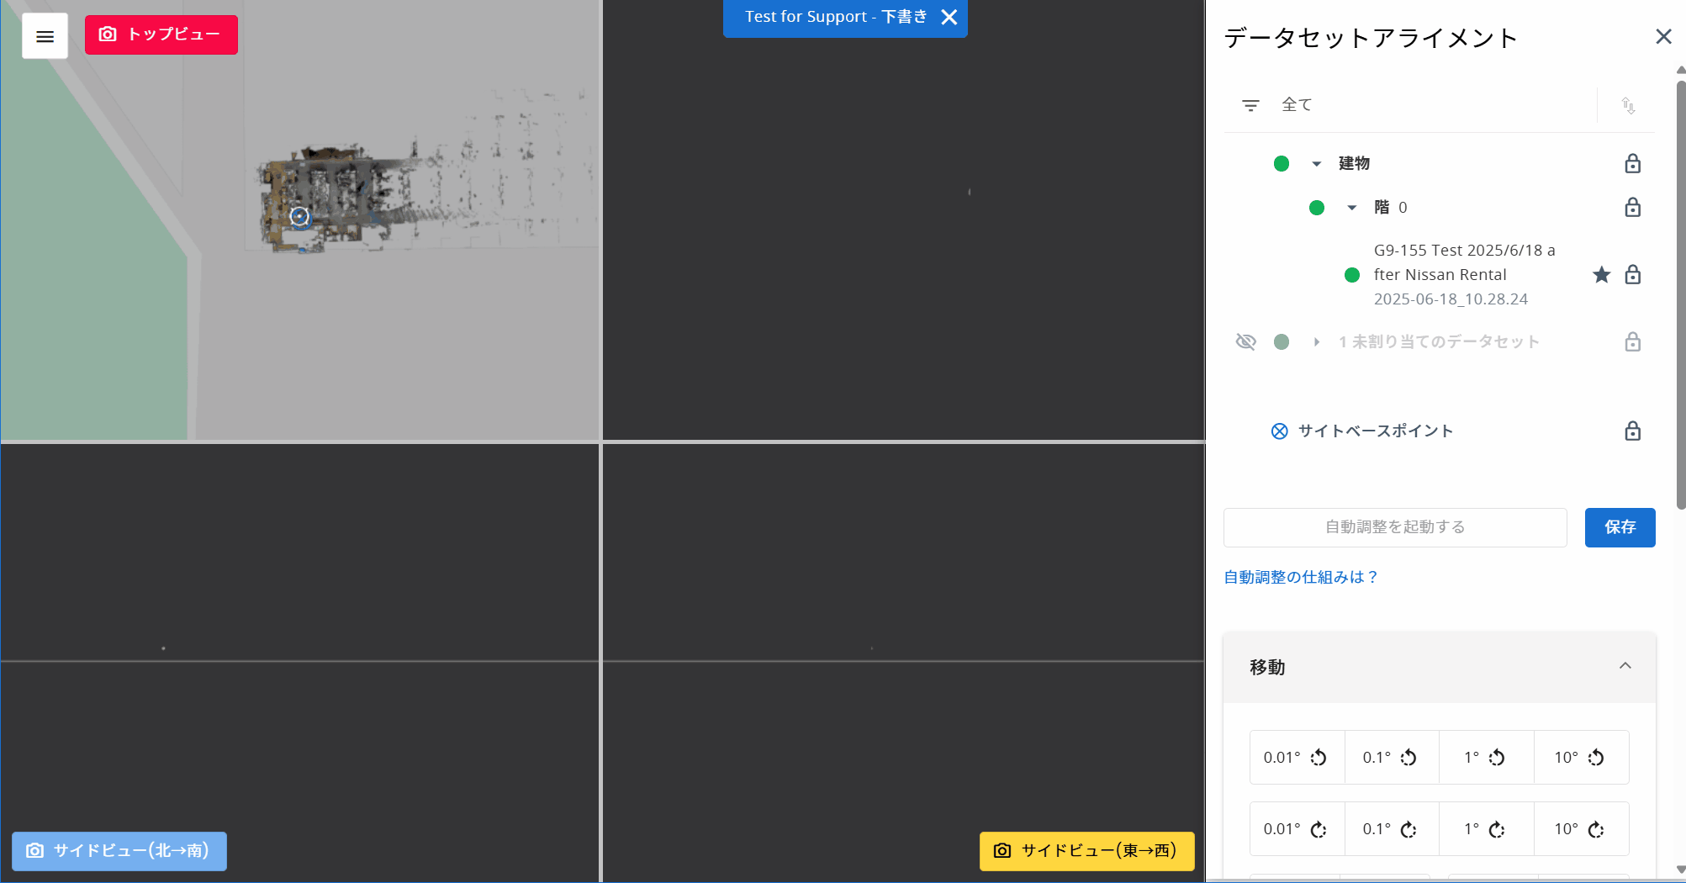Click the circular position marker on the point cloud
Image resolution: width=1686 pixels, height=883 pixels.
[x=299, y=216]
